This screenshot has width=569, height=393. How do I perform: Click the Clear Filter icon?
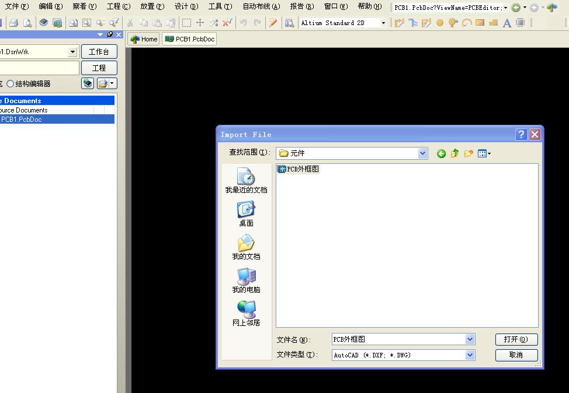point(227,23)
